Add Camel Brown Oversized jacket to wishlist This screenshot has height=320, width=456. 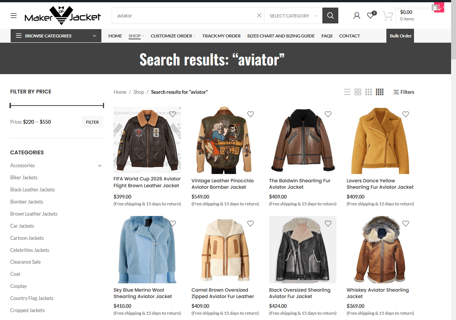click(251, 223)
